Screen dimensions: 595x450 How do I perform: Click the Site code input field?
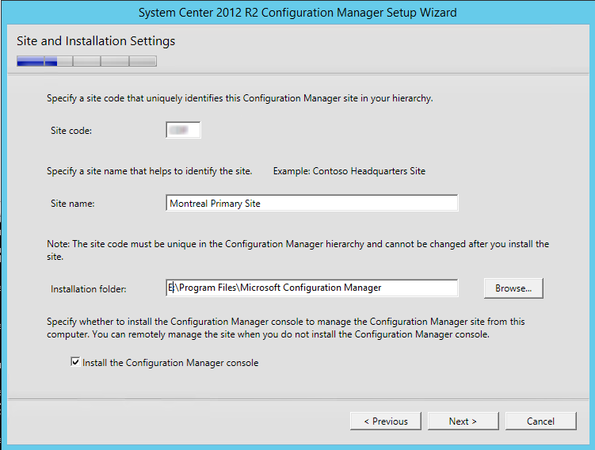click(183, 130)
